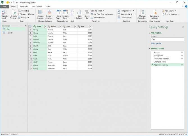Open the Source step settings gear
Image resolution: width=188 pixels, height=136 pixels.
[x=182, y=52]
